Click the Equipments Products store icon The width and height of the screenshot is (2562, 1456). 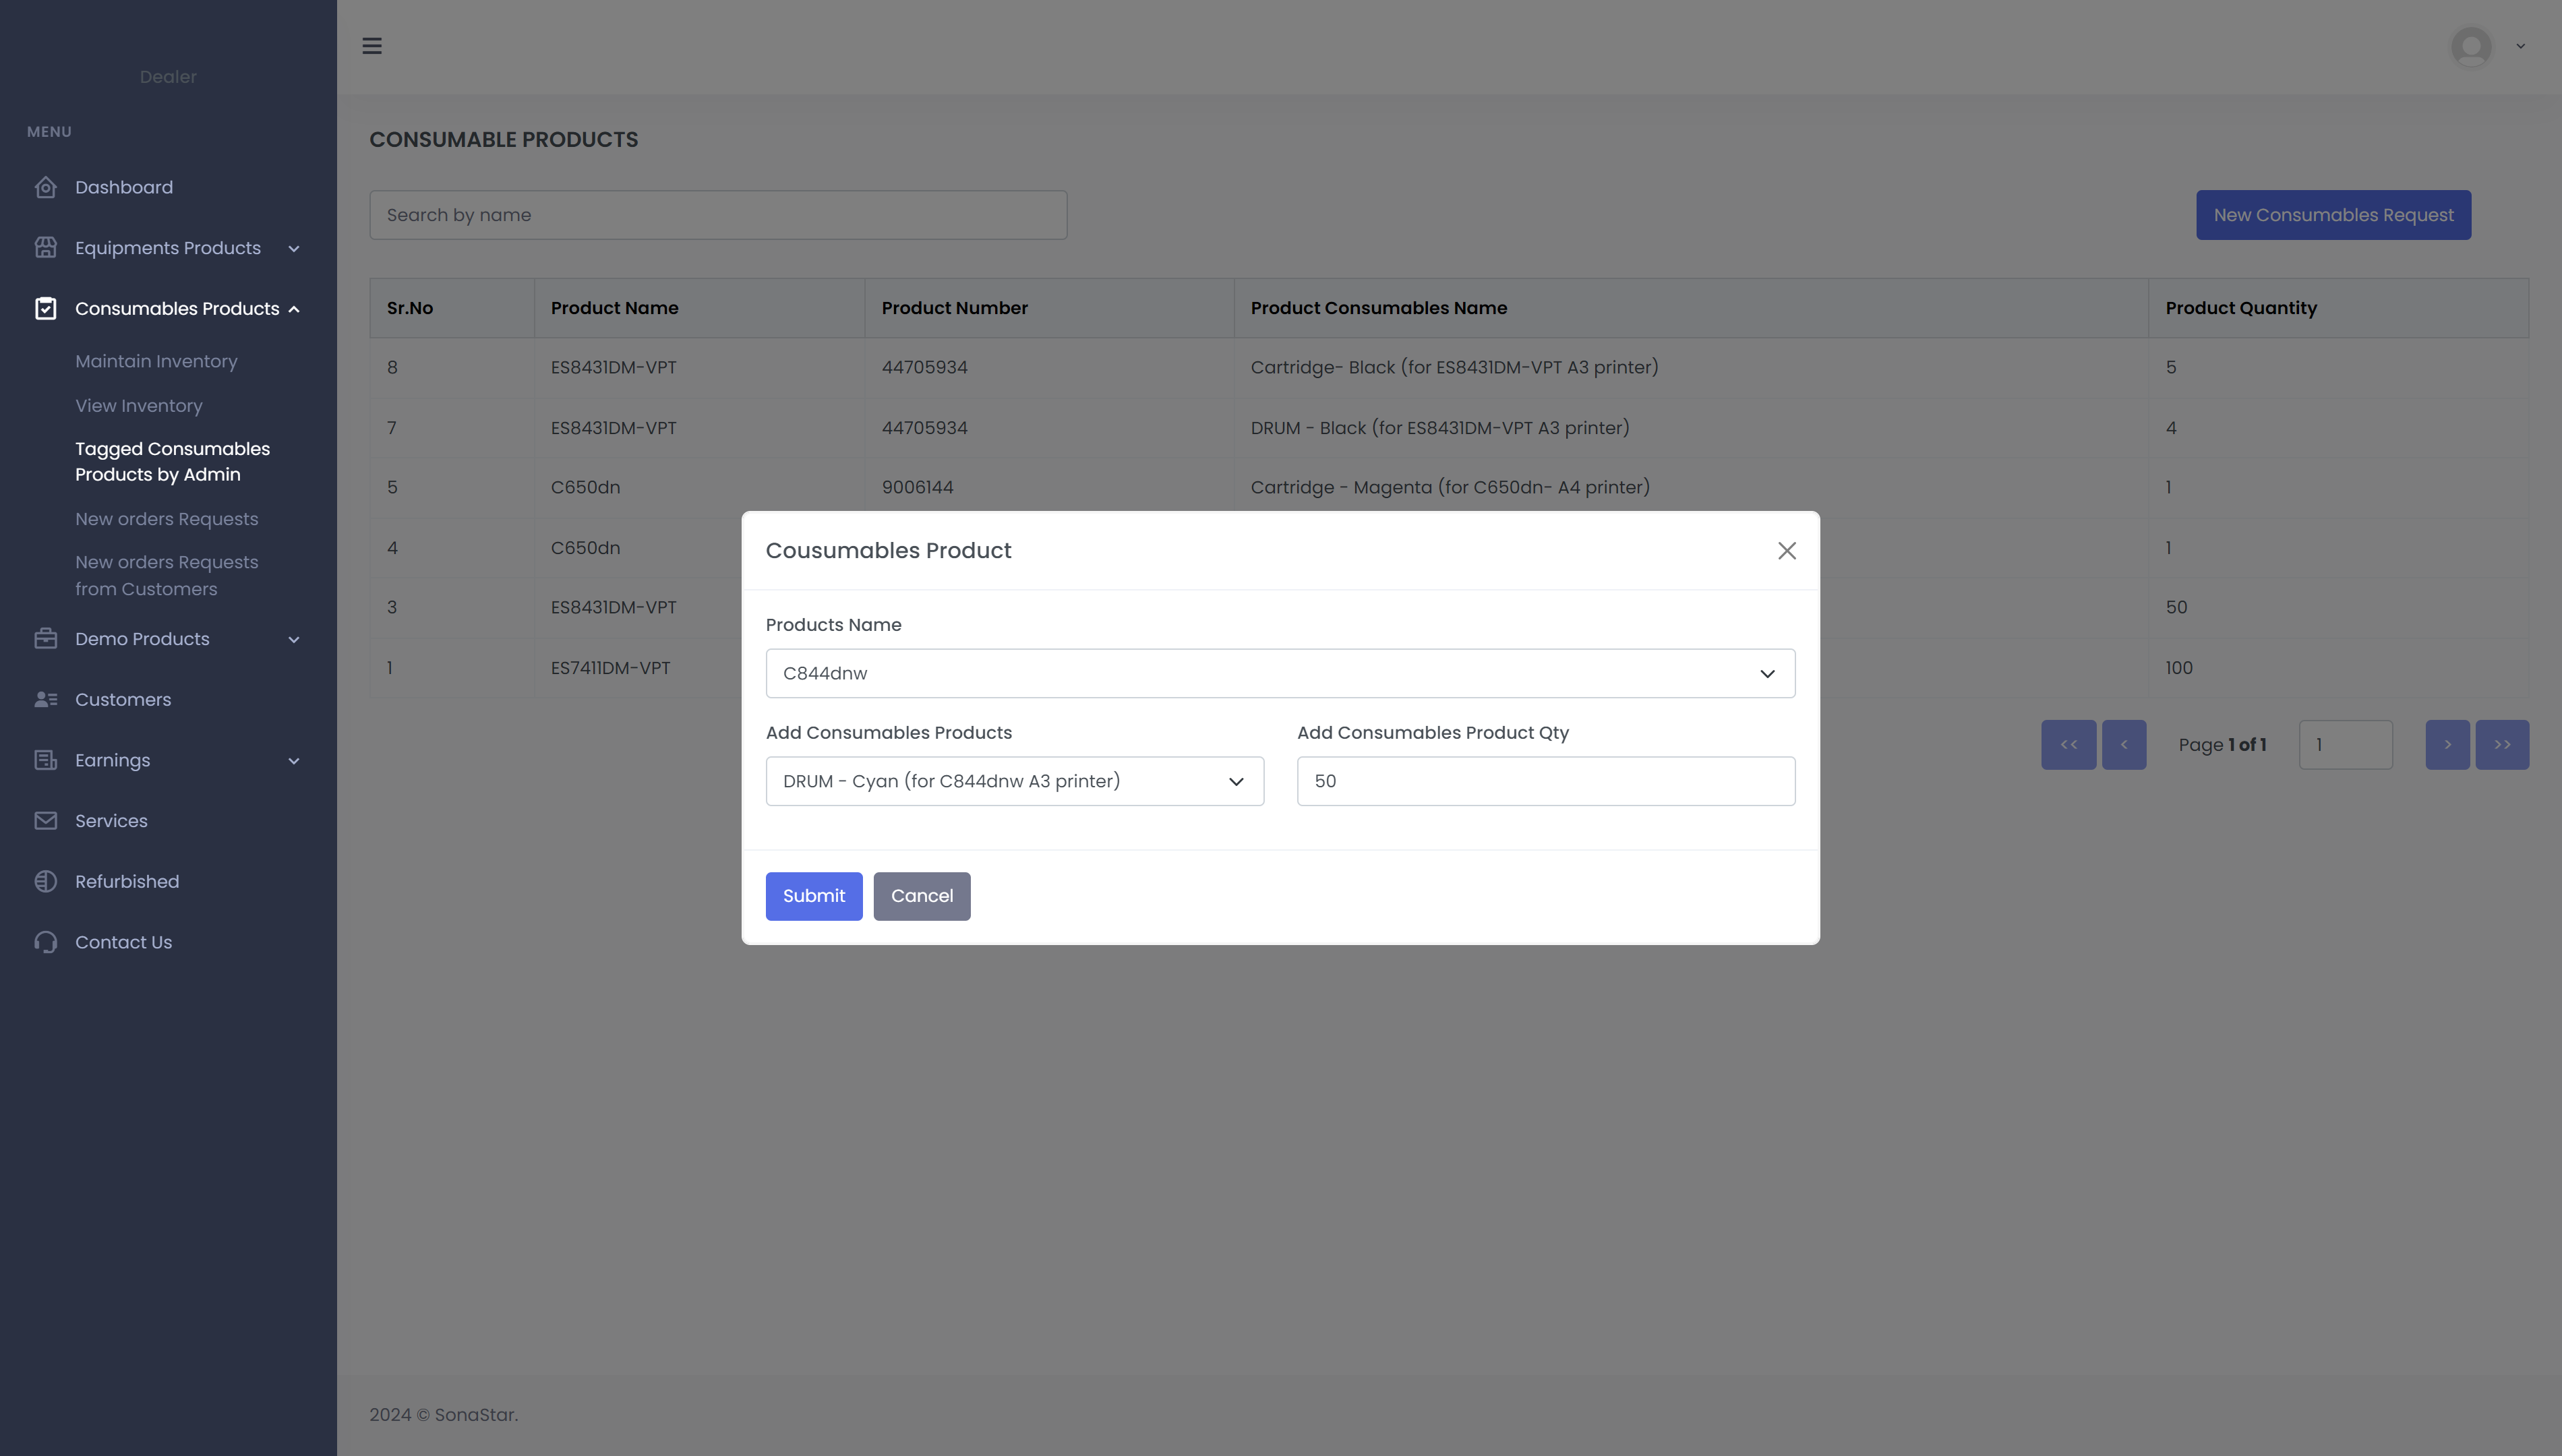[x=45, y=248]
